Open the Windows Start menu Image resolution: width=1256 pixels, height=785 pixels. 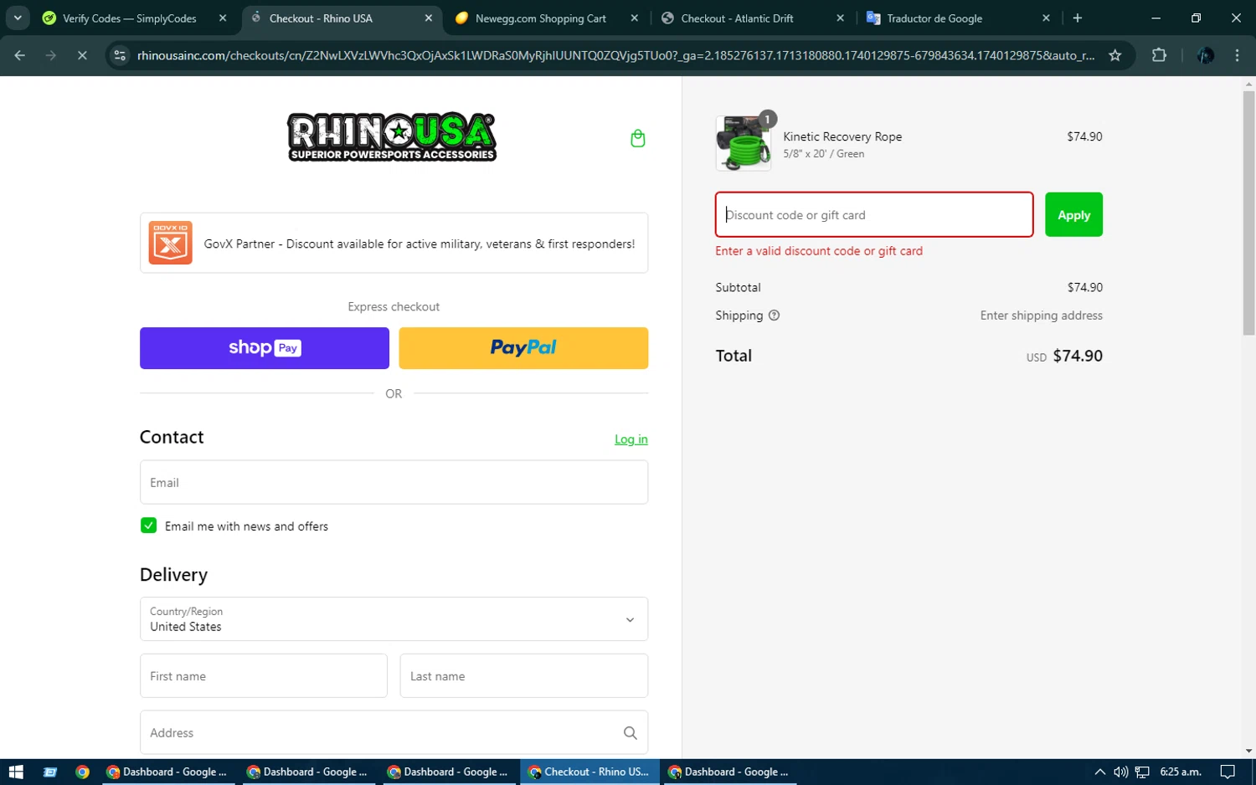[16, 772]
